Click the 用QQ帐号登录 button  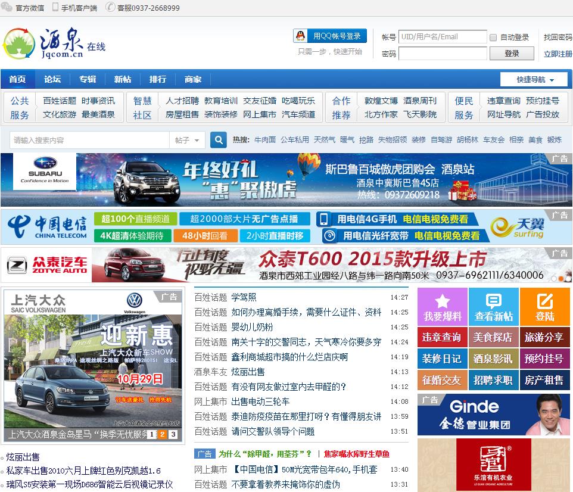click(x=330, y=36)
